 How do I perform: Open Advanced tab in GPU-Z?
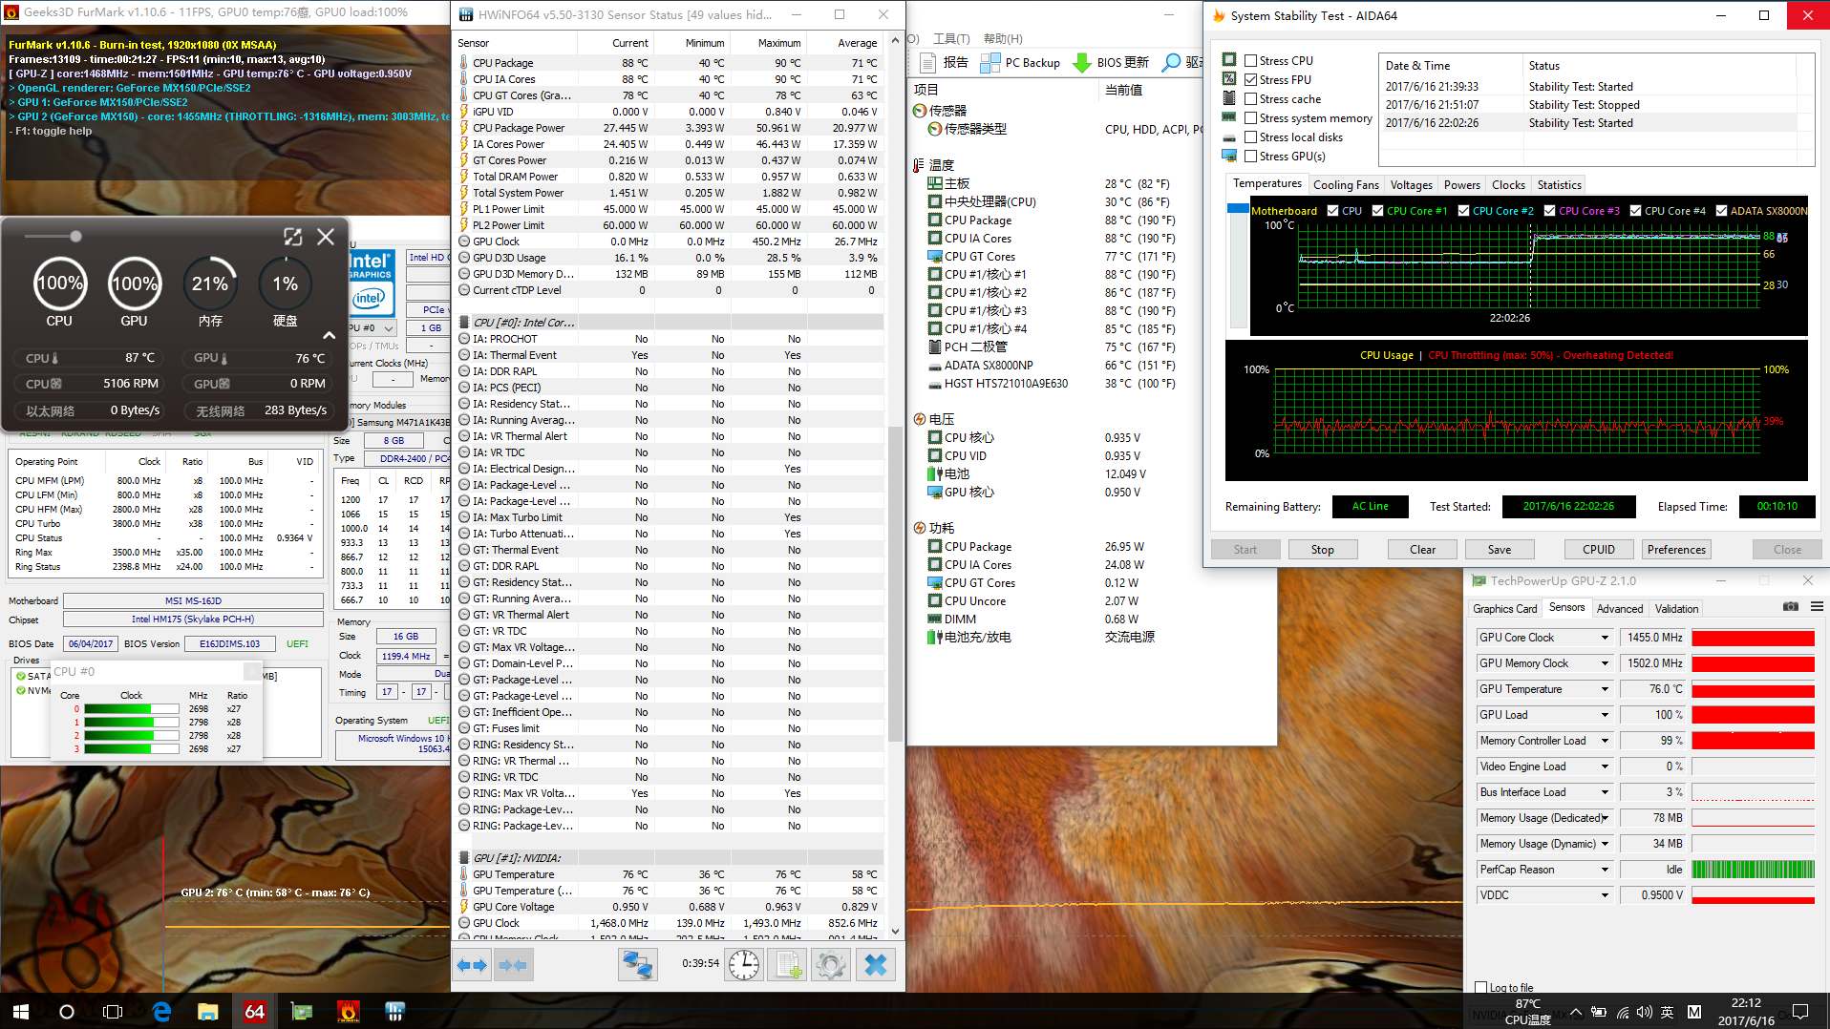click(1620, 608)
